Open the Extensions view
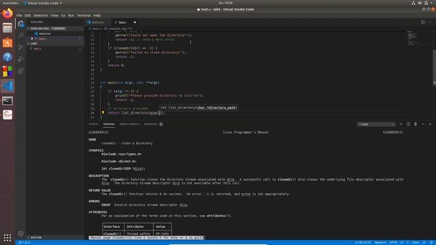Screen dimensions: 436x245 20,71
